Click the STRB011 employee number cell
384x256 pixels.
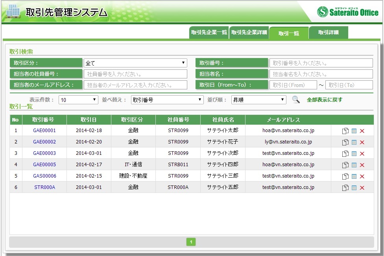178,165
